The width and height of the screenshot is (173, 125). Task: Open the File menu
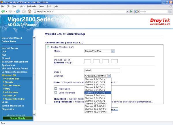(x=3, y=6)
